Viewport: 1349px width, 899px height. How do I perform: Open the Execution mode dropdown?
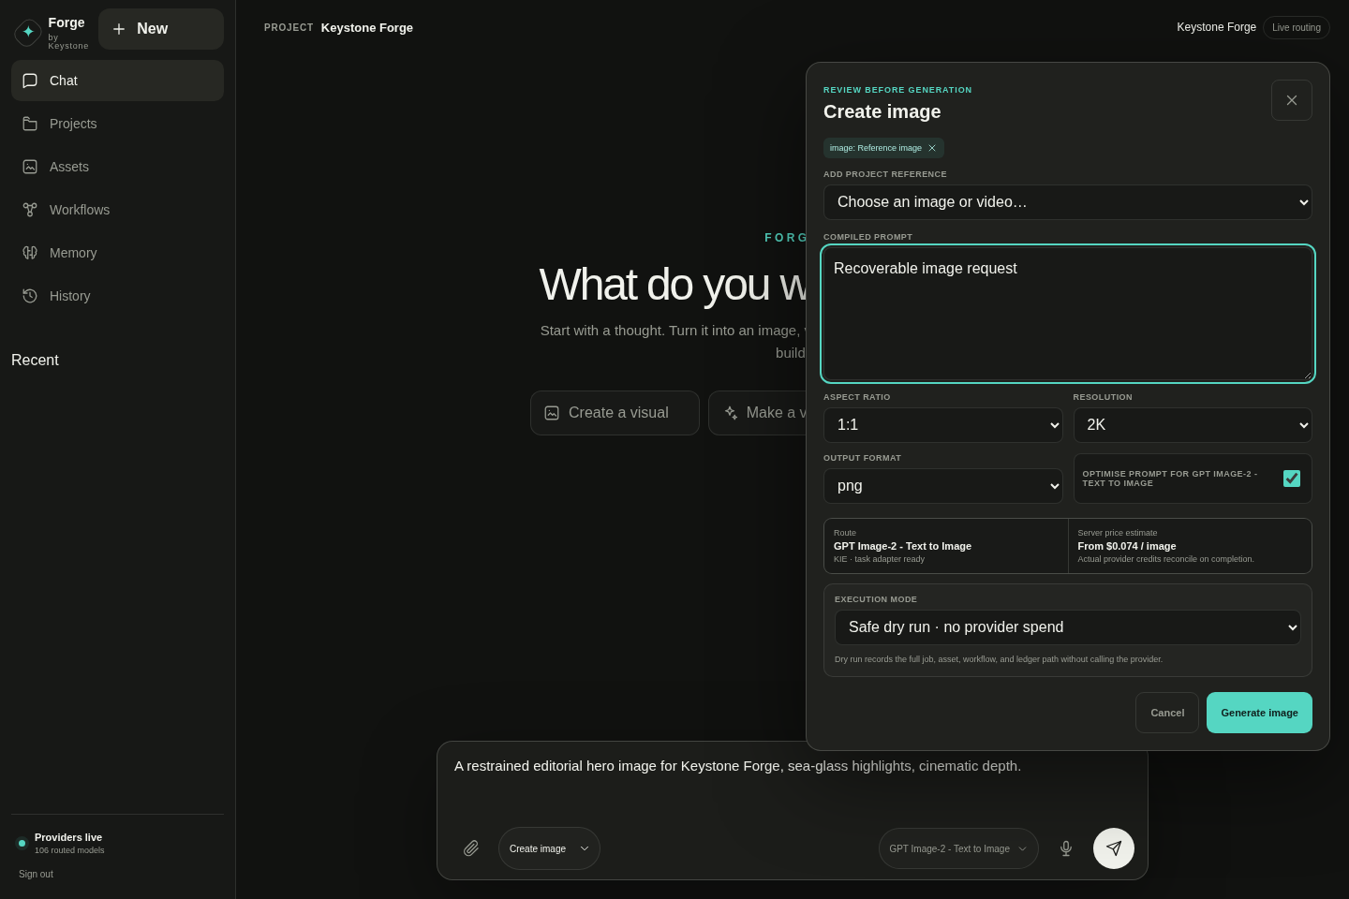click(x=1067, y=627)
